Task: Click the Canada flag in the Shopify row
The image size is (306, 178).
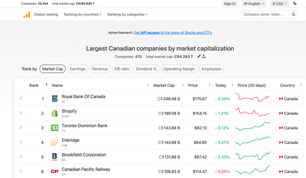Action: 281,113
